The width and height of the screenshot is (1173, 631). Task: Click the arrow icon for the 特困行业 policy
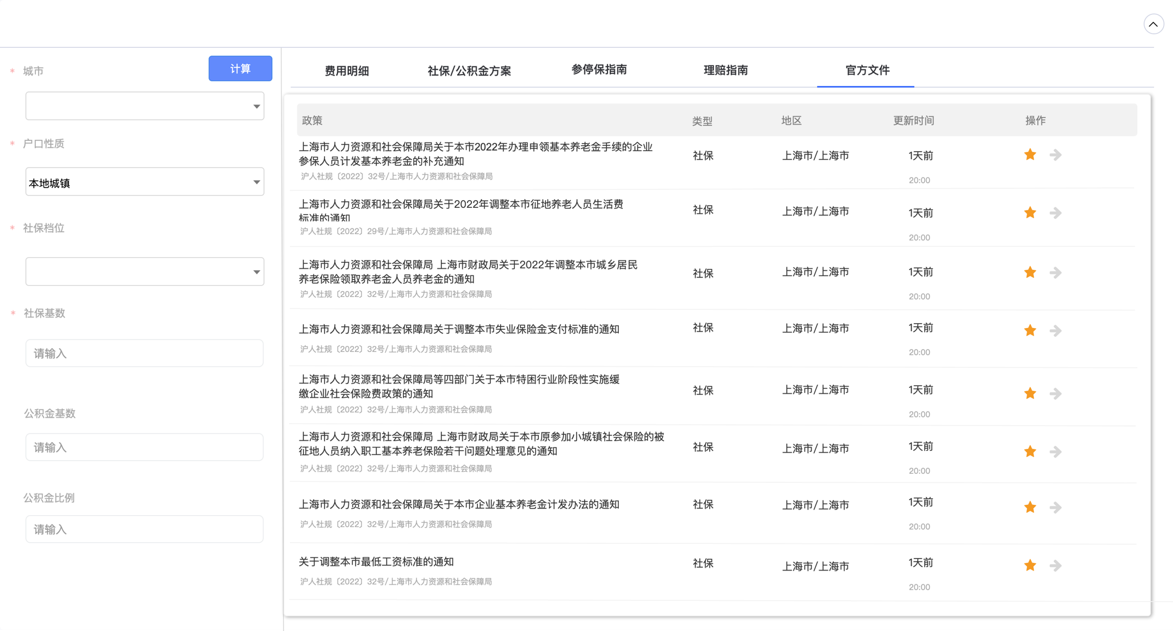[1055, 393]
